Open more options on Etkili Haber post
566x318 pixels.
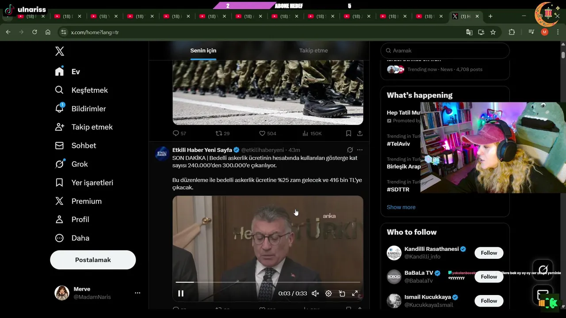click(x=360, y=150)
